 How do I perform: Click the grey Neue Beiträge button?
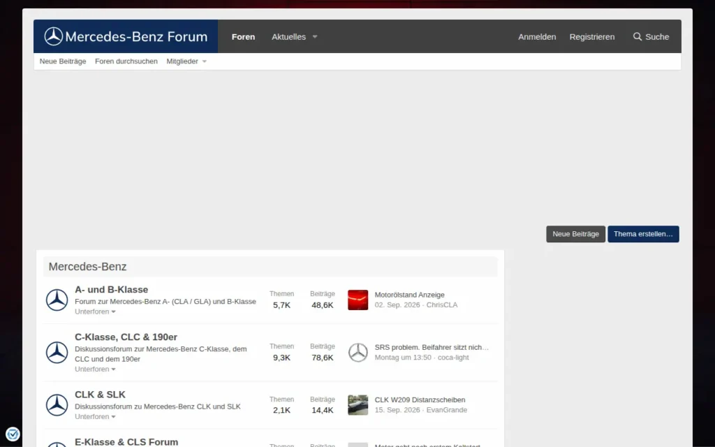(575, 234)
